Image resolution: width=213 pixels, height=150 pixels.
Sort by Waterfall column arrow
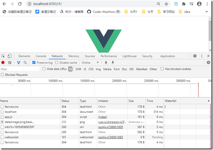(x=209, y=101)
